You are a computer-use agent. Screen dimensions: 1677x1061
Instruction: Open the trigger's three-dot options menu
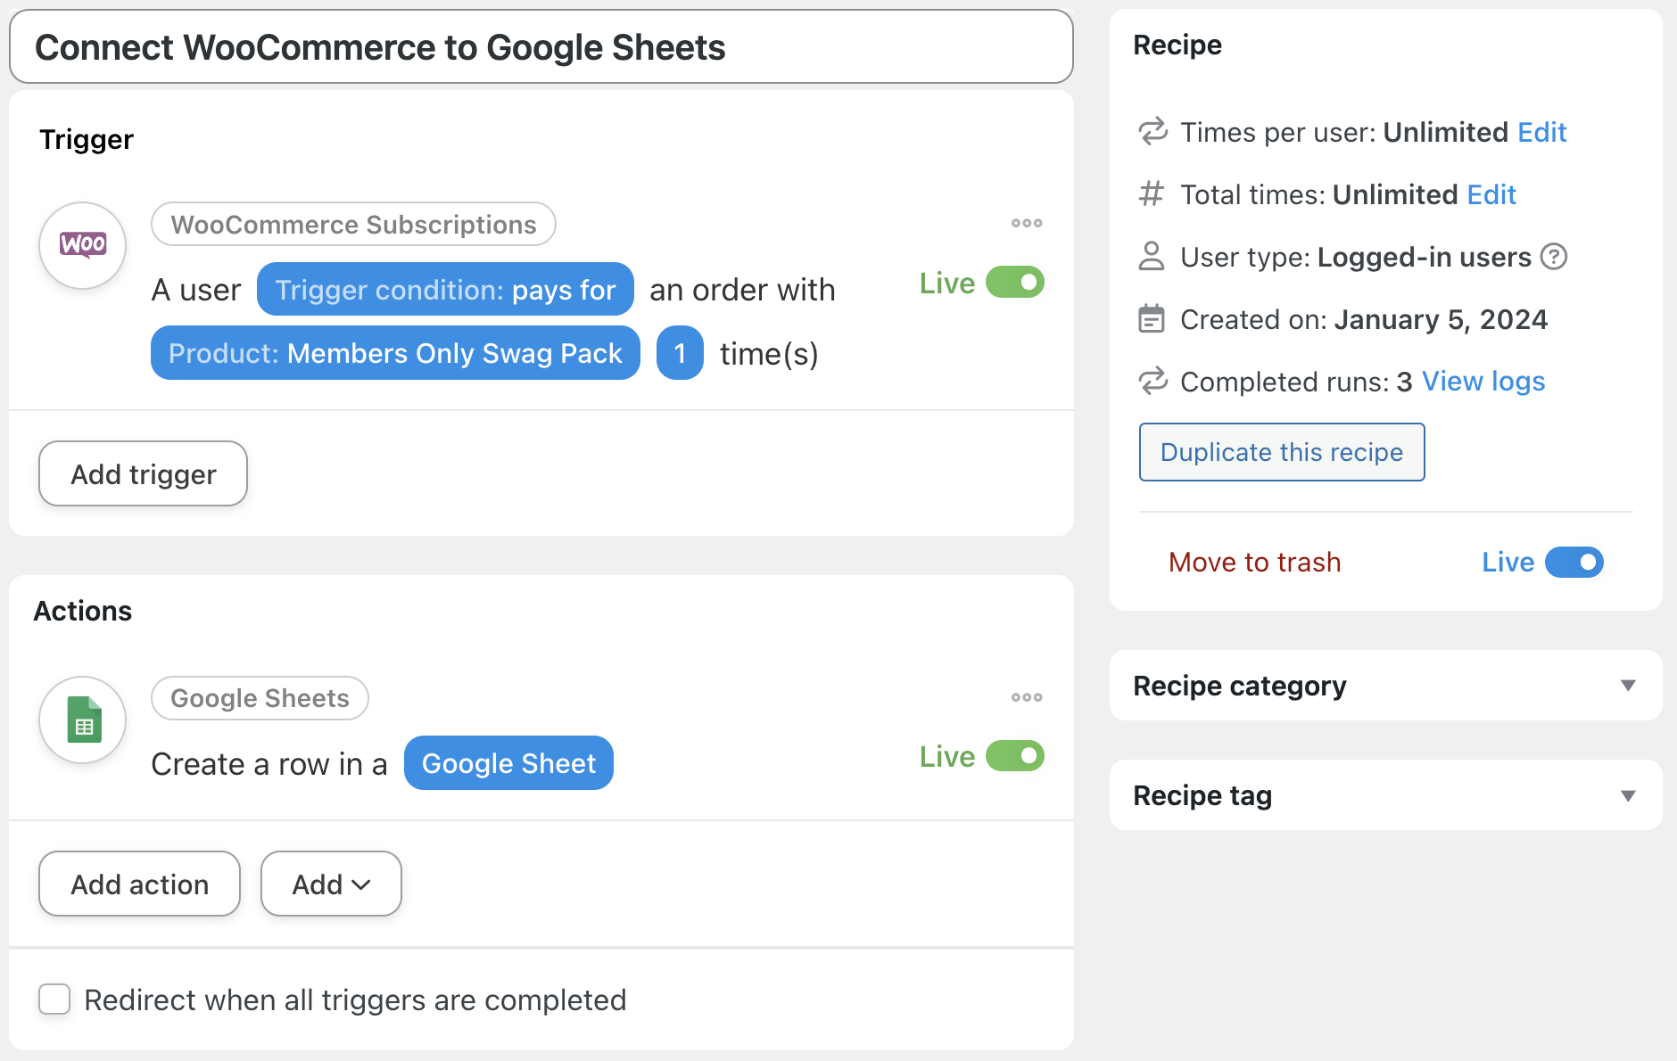pyautogui.click(x=1027, y=223)
